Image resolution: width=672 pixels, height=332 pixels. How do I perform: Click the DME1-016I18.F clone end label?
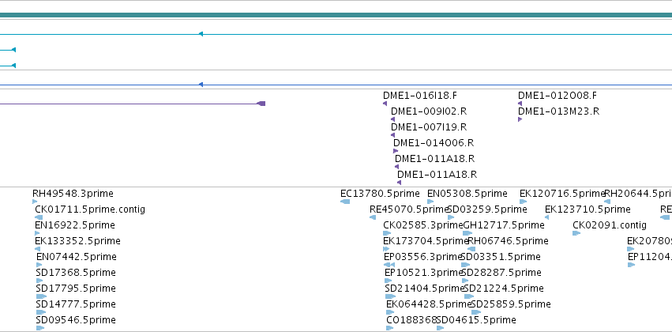pyautogui.click(x=420, y=95)
